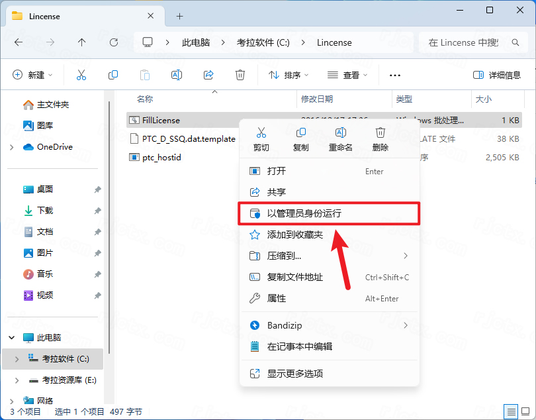Click the Delete trash icon in toolbar
The height and width of the screenshot is (420, 536).
pos(240,75)
